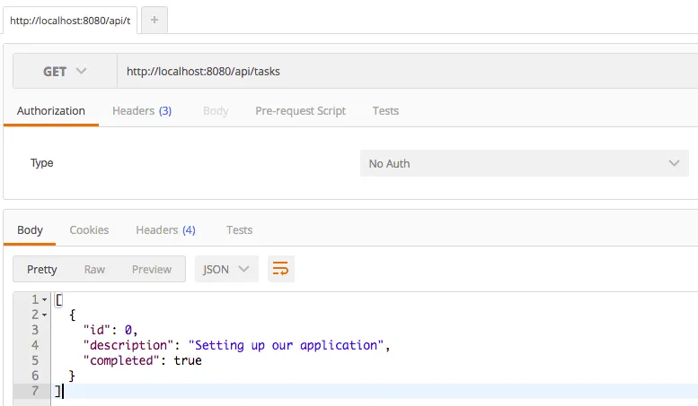Select the localhost:8080 request tab
The height and width of the screenshot is (406, 698).
70,20
